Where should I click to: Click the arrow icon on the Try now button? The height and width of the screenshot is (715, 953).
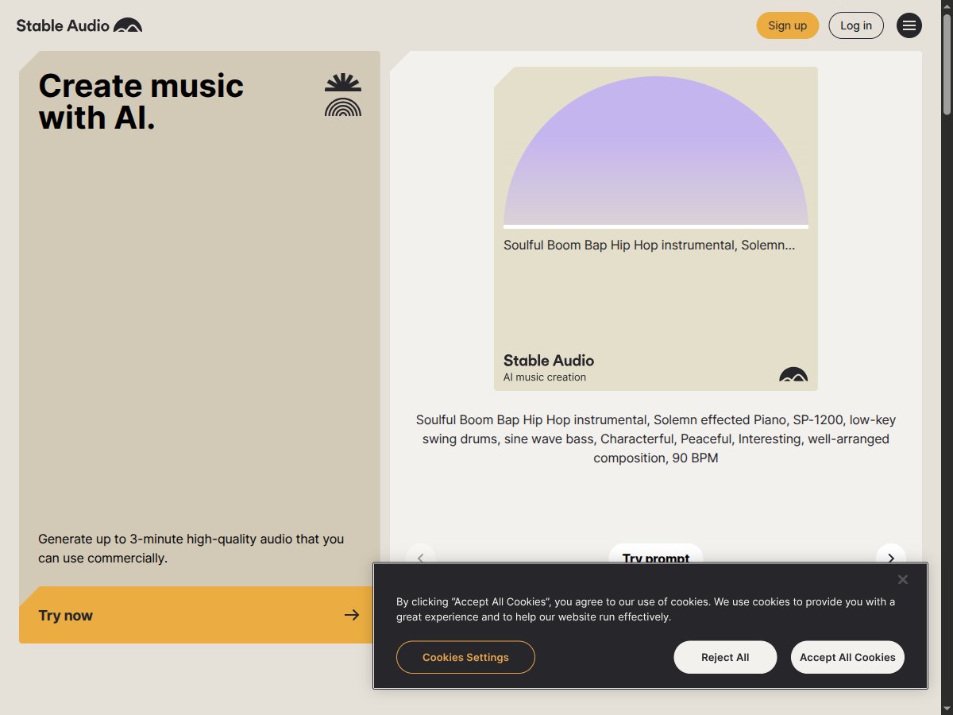[x=351, y=614]
